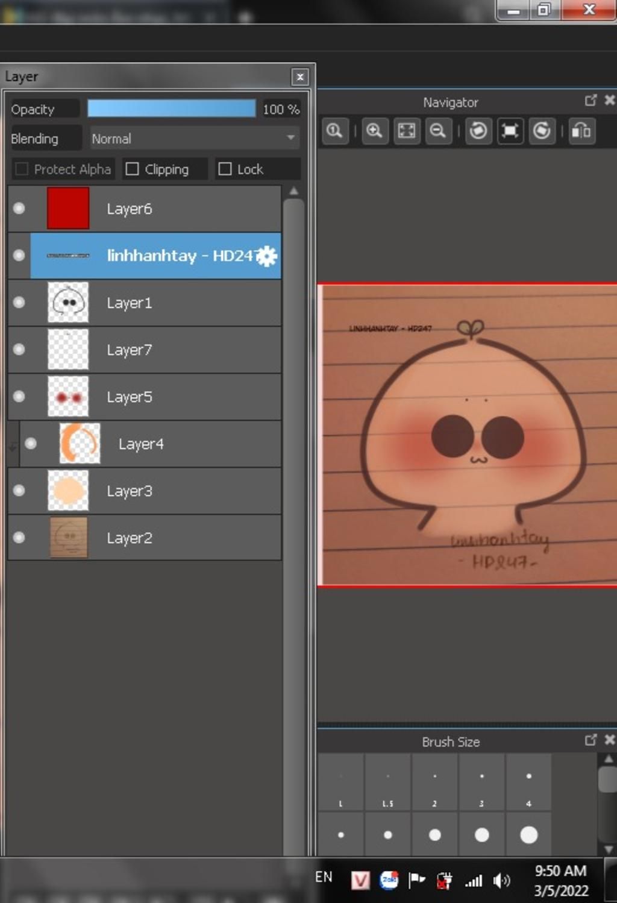Click the power plug tray icon
The height and width of the screenshot is (903, 617).
(x=445, y=881)
